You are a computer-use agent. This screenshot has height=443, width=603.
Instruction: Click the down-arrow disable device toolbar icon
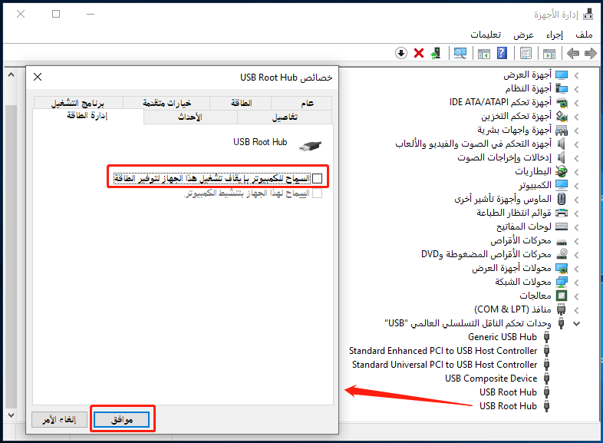pos(401,53)
